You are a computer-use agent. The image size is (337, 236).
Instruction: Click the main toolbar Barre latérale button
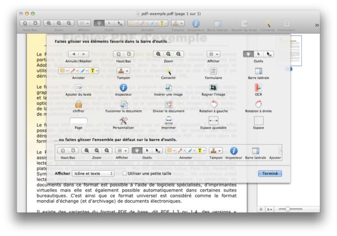(x=218, y=23)
